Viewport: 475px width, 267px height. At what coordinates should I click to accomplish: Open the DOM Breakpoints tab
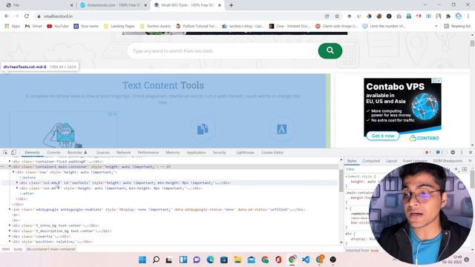[448, 161]
